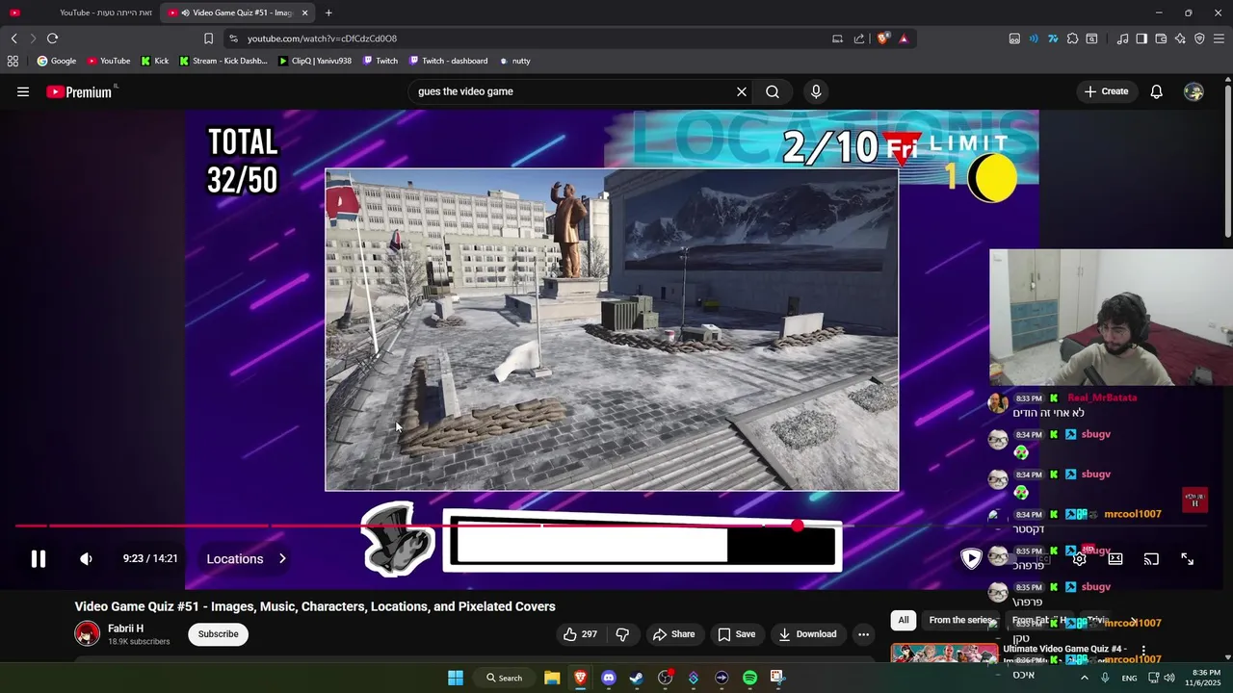Screen dimensions: 1233x693
Task: Open the video settings gear
Action: tap(1080, 559)
